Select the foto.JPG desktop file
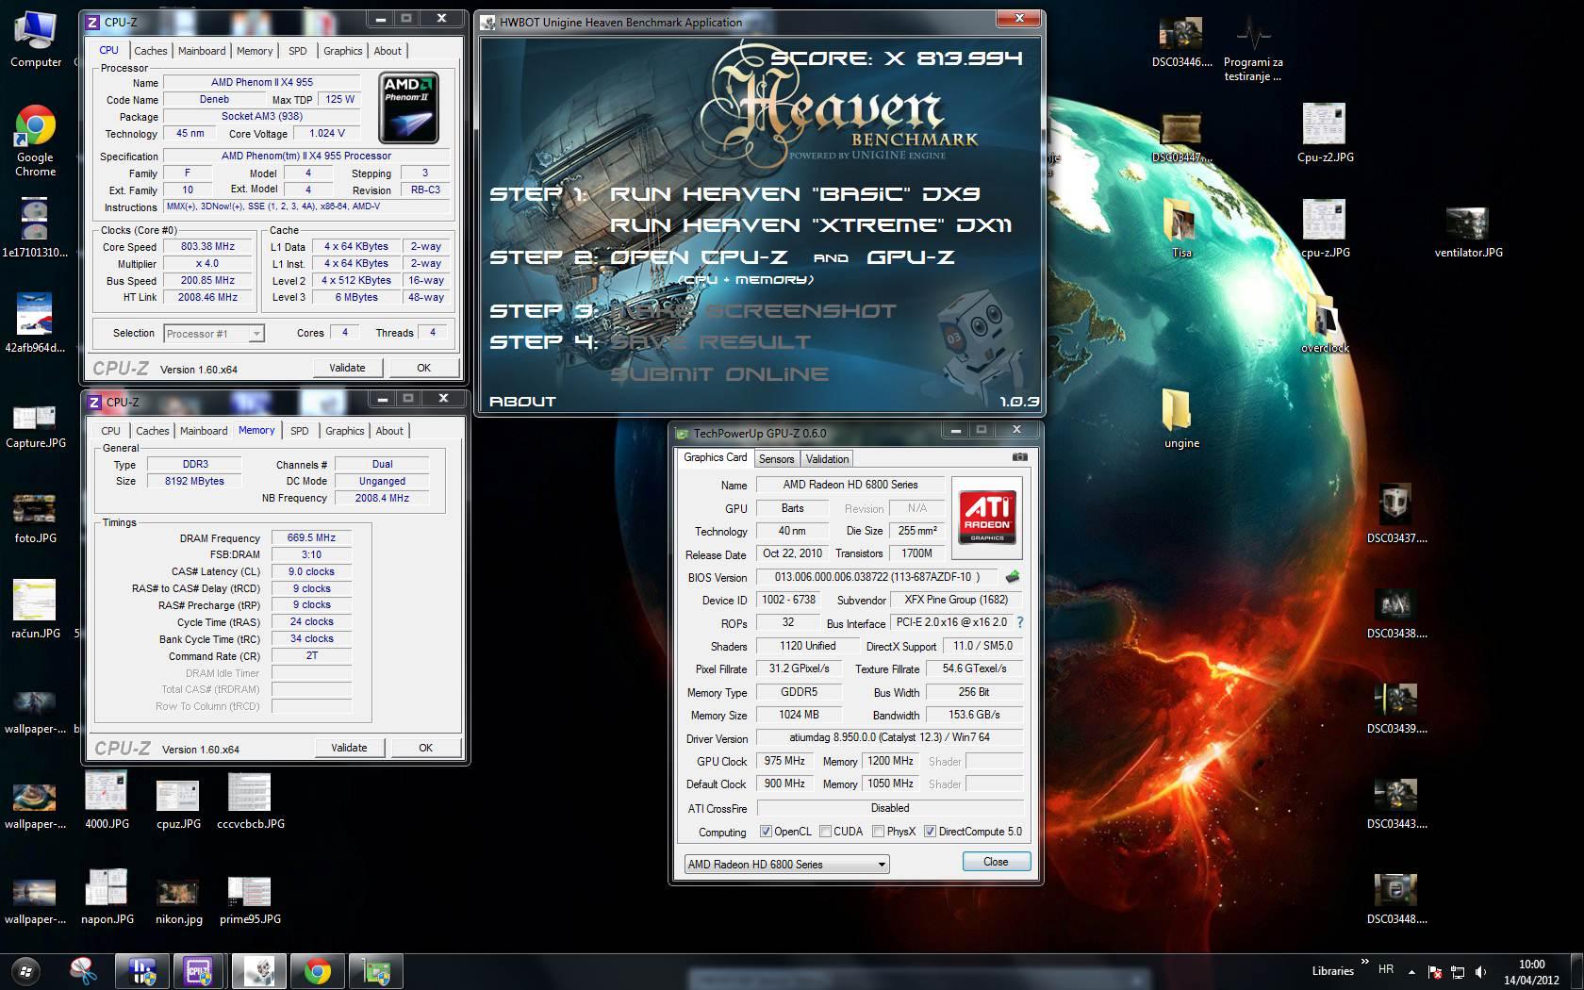Screen dimensions: 1584x990 point(36,519)
